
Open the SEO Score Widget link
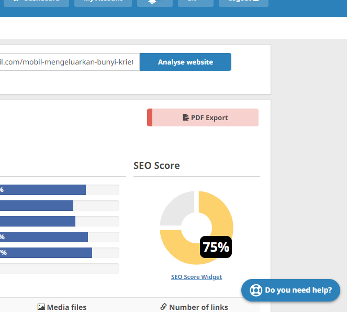pyautogui.click(x=196, y=277)
